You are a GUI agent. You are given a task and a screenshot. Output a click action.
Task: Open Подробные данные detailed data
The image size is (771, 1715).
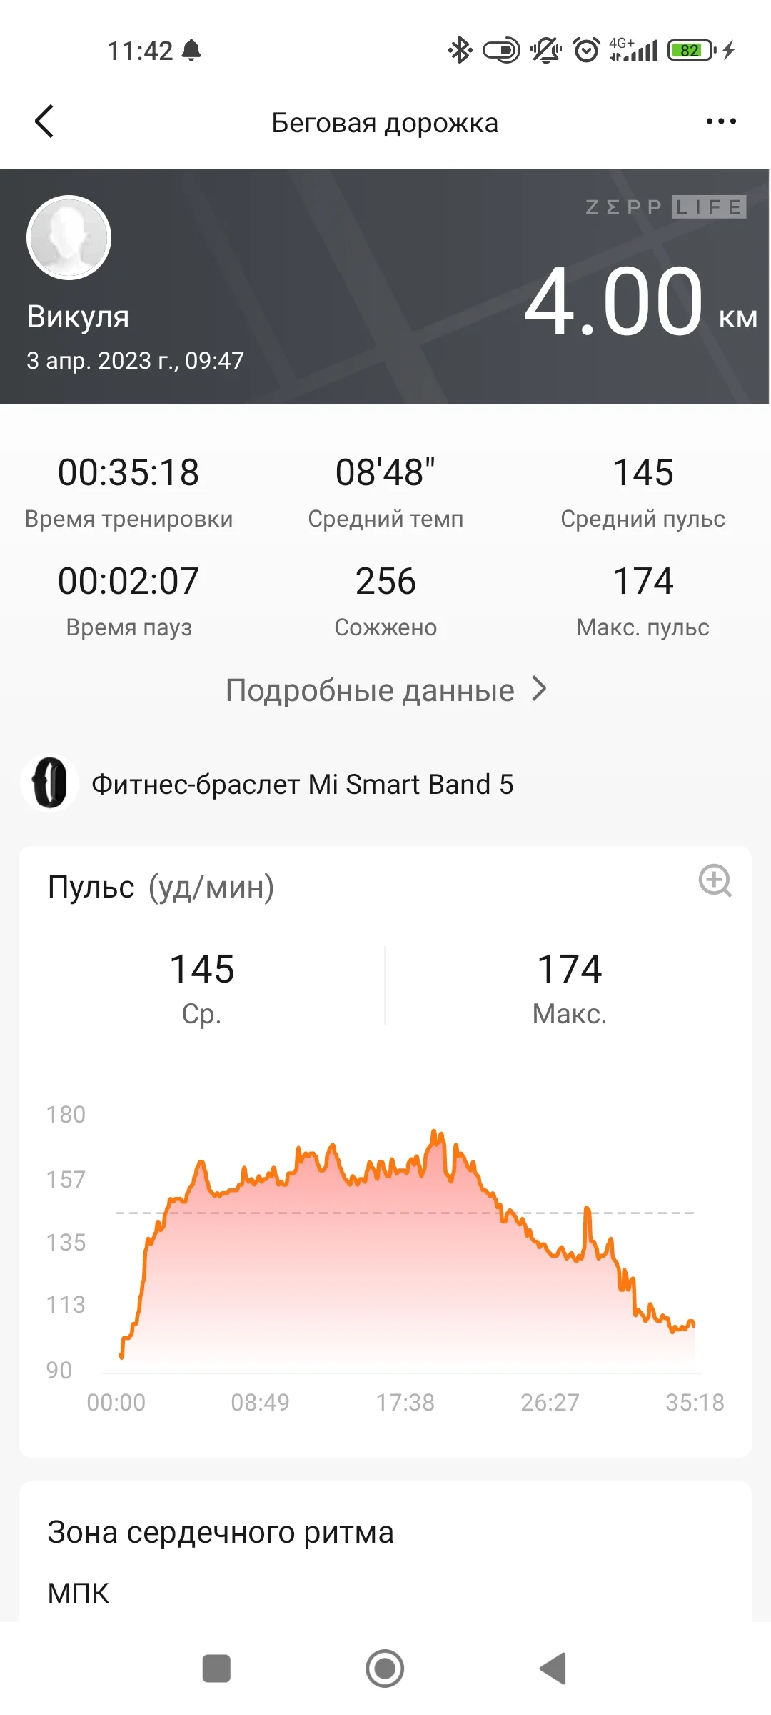pos(370,690)
